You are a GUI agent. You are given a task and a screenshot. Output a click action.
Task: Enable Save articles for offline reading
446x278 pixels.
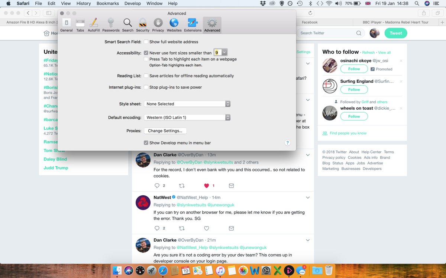[146, 76]
